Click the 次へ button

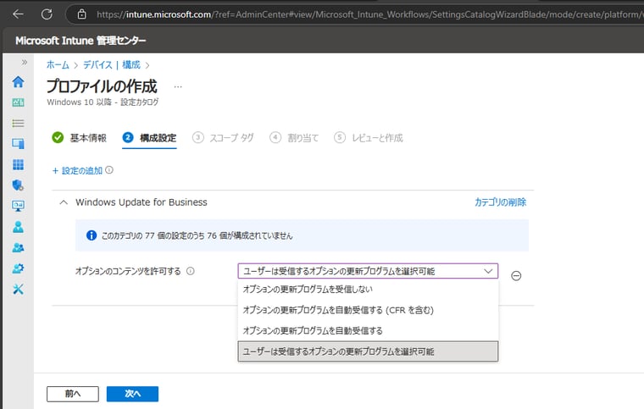(x=132, y=394)
